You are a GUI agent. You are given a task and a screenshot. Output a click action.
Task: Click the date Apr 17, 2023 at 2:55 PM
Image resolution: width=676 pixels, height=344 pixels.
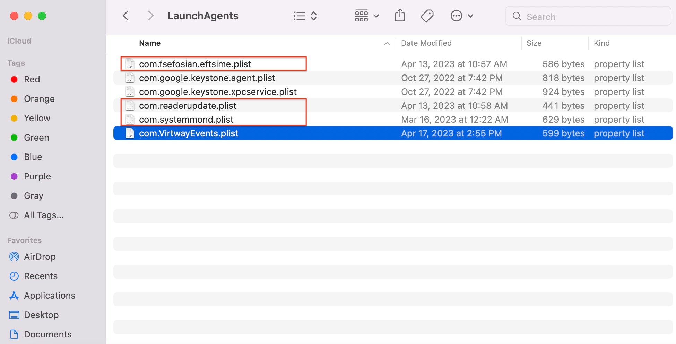[x=451, y=133]
